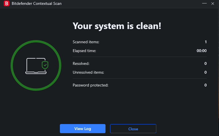Click the Bitdefender Contextual Scan title text
Screen dimensions: 219x136
36,4
